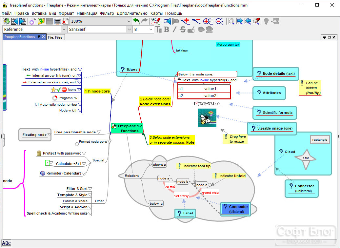Click the Progress % circle indicator

pos(55,98)
